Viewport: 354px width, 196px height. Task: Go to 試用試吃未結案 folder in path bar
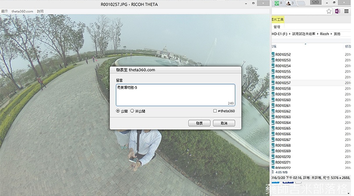point(304,34)
